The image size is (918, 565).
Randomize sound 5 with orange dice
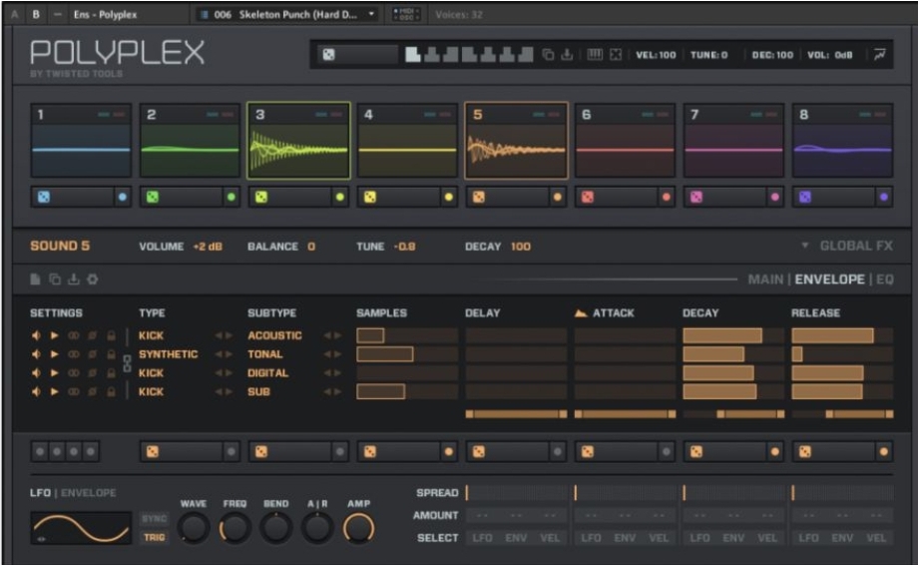[x=479, y=198]
